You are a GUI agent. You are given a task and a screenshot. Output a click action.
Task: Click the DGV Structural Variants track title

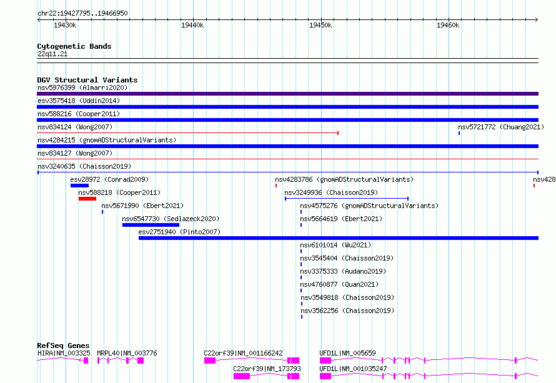[x=87, y=80]
